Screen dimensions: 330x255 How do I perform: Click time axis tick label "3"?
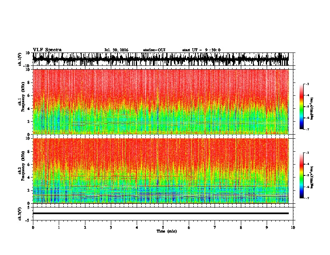[111, 227]
